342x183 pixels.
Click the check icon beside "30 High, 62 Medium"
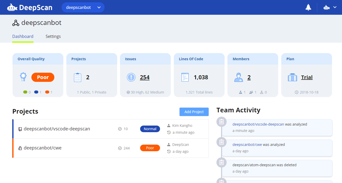pos(128,92)
